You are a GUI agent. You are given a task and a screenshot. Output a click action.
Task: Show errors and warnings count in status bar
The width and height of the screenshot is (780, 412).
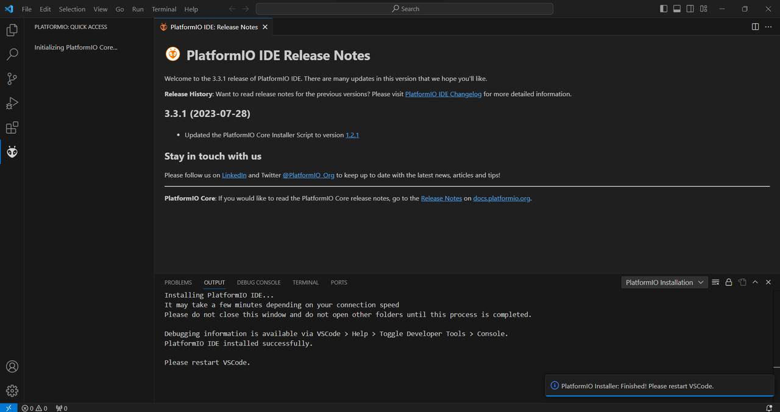click(34, 408)
